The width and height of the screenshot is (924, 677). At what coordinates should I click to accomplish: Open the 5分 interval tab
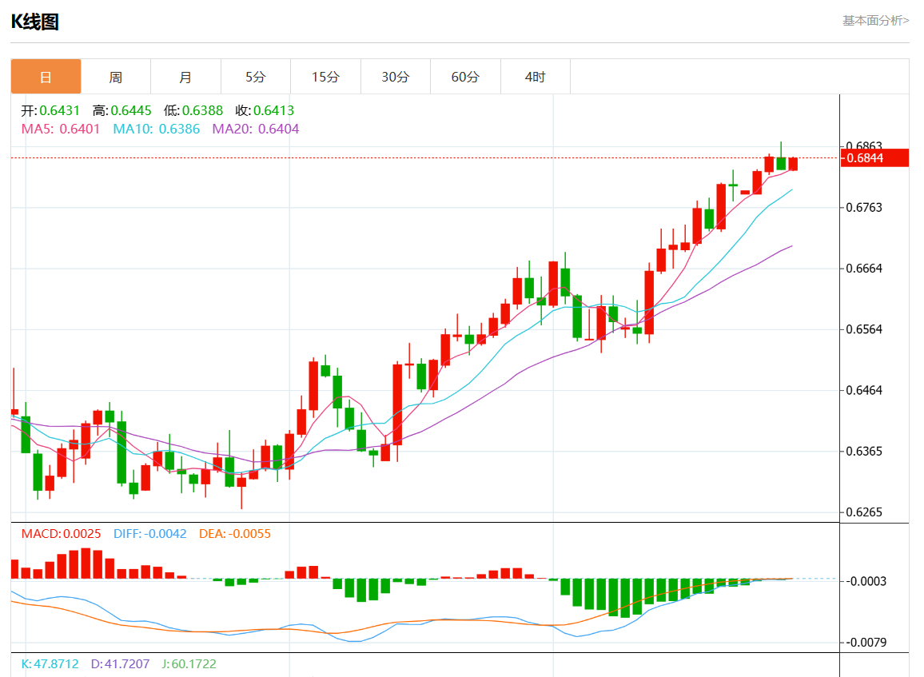tap(256, 77)
